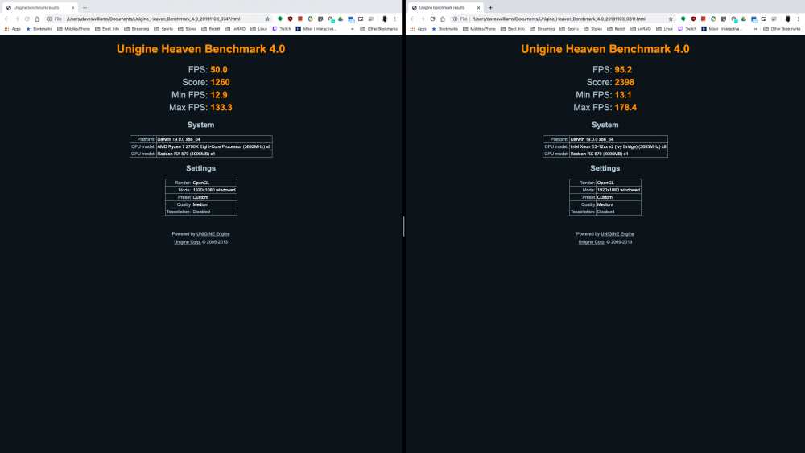Click the Max FPS value 178.4
The width and height of the screenshot is (805, 453).
pos(625,108)
